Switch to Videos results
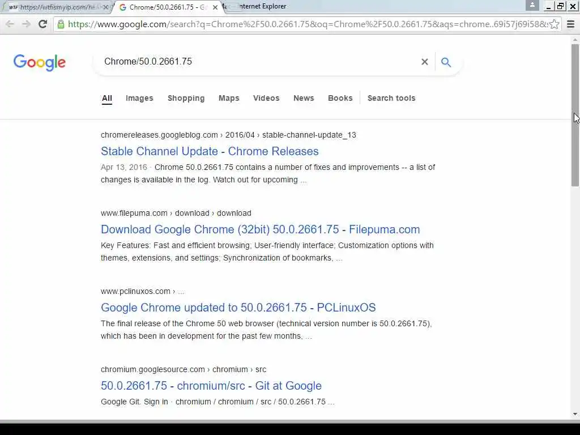 266,98
